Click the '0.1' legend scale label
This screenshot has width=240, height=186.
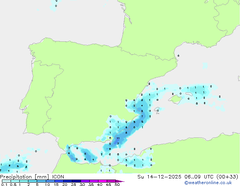(x=4, y=184)
